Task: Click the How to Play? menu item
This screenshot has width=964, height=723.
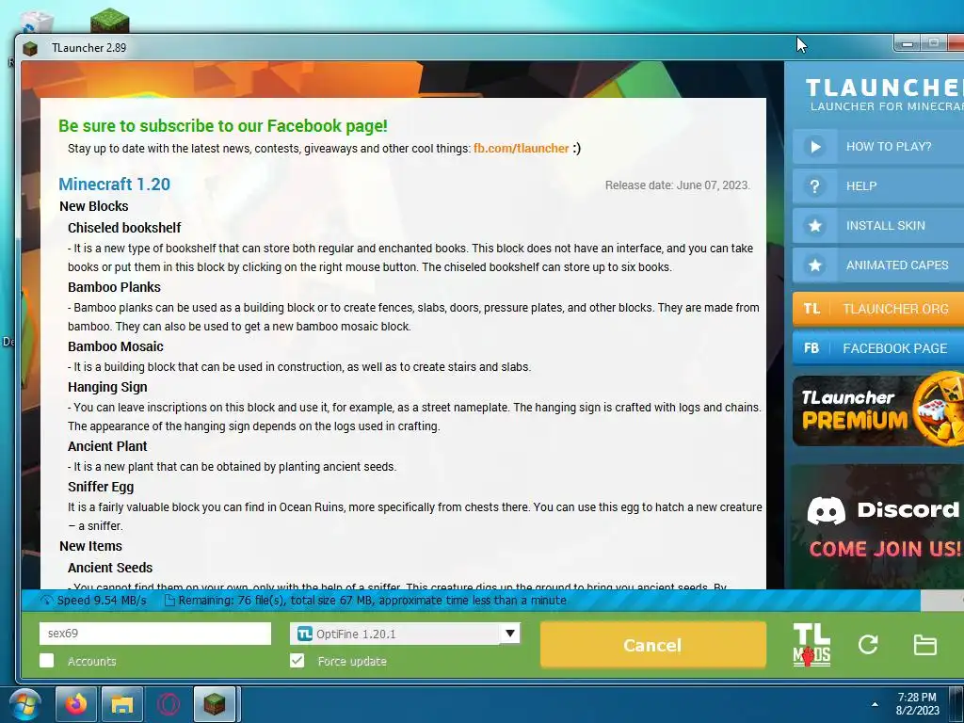Action: [878, 146]
